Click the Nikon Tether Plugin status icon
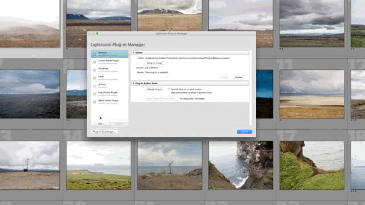This screenshot has height=205, width=365. [95, 102]
